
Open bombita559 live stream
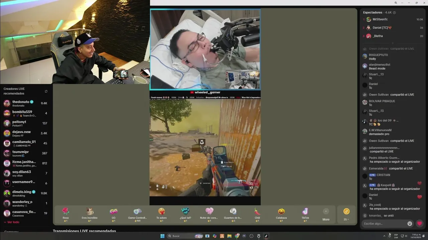tap(25, 113)
